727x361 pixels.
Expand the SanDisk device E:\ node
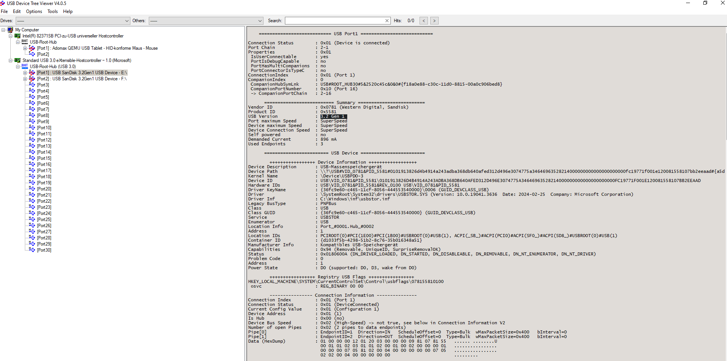coord(25,73)
